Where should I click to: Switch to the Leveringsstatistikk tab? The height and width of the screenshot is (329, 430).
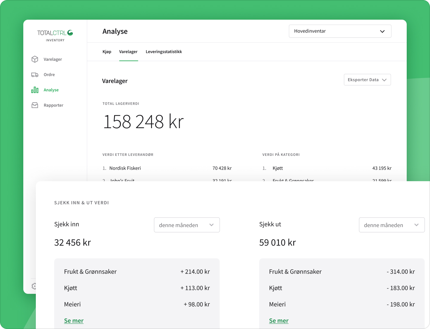pyautogui.click(x=164, y=52)
